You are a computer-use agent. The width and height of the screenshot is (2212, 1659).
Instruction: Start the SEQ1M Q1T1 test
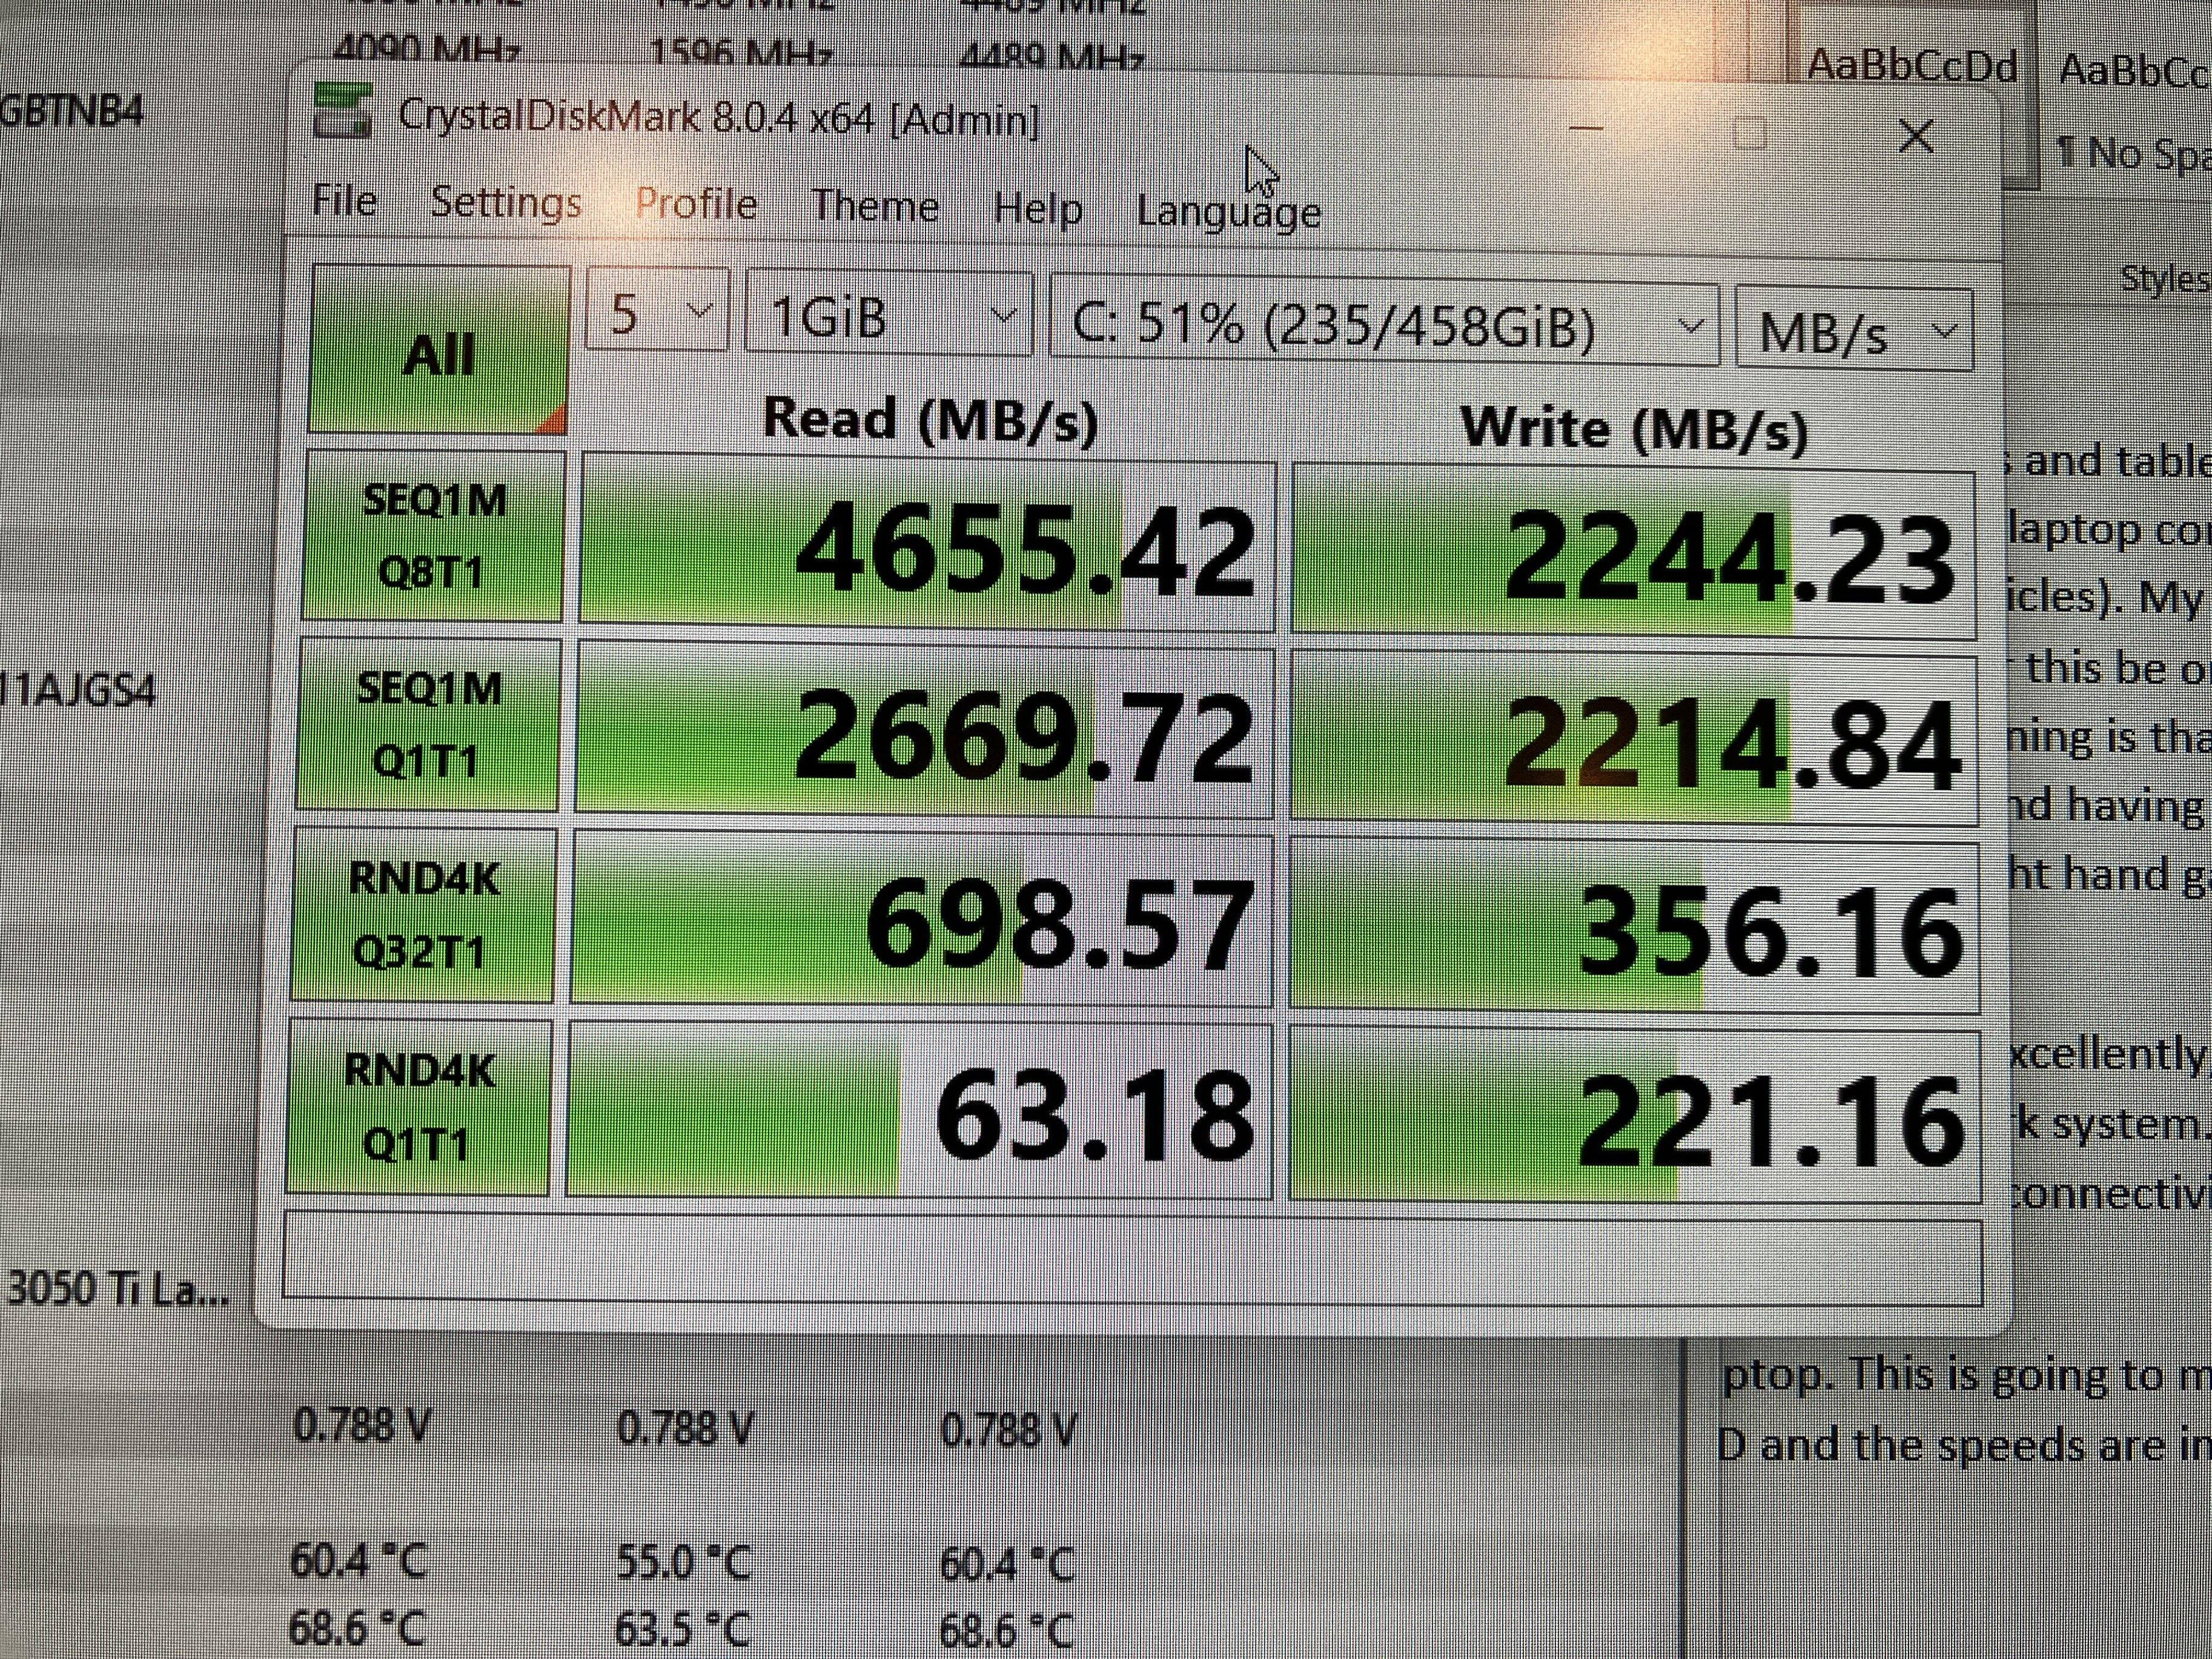click(429, 725)
